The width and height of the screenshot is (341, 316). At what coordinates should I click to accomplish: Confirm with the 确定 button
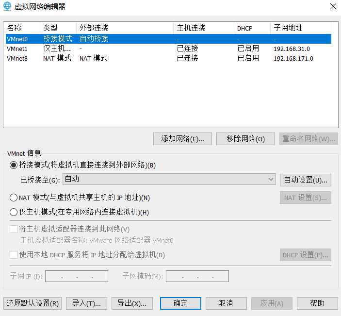coord(180,303)
